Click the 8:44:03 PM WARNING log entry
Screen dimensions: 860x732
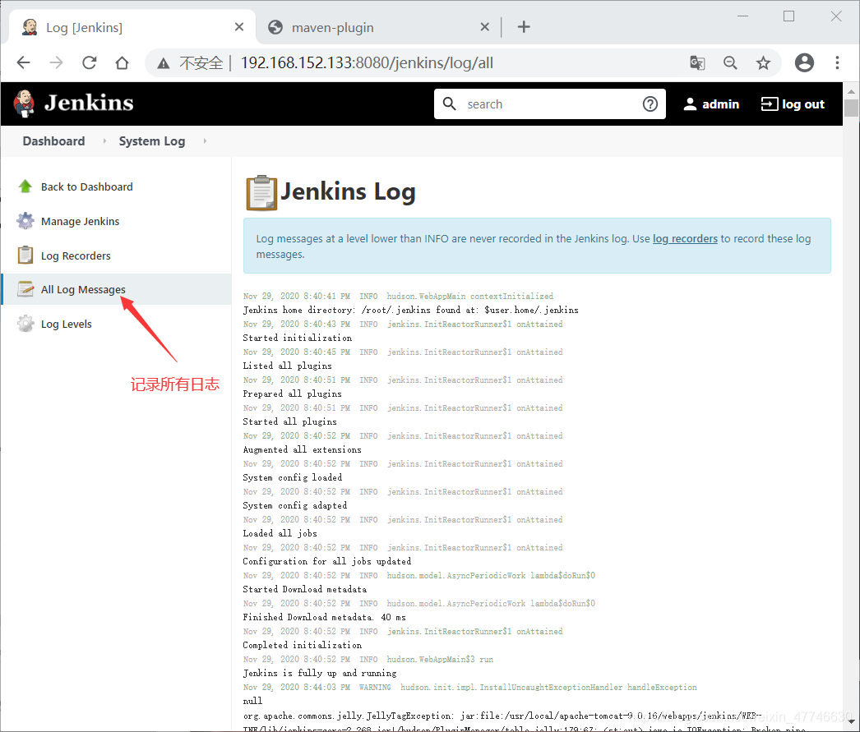(x=470, y=687)
